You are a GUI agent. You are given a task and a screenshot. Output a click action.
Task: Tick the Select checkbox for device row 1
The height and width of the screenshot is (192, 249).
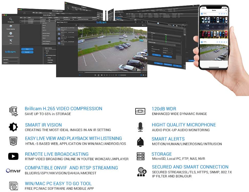(x=21, y=19)
